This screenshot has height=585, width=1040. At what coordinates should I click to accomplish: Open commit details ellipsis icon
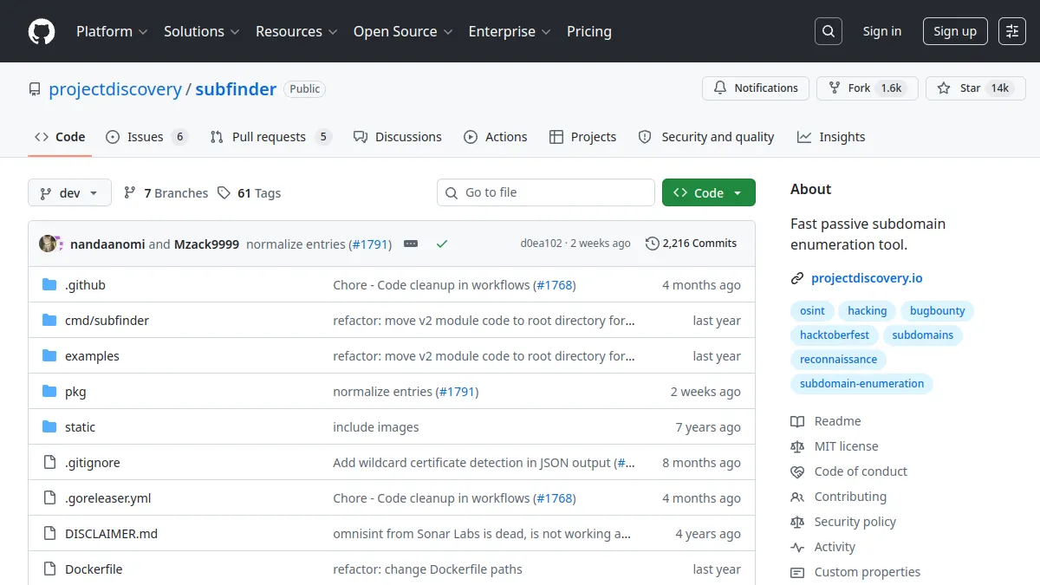(x=411, y=244)
